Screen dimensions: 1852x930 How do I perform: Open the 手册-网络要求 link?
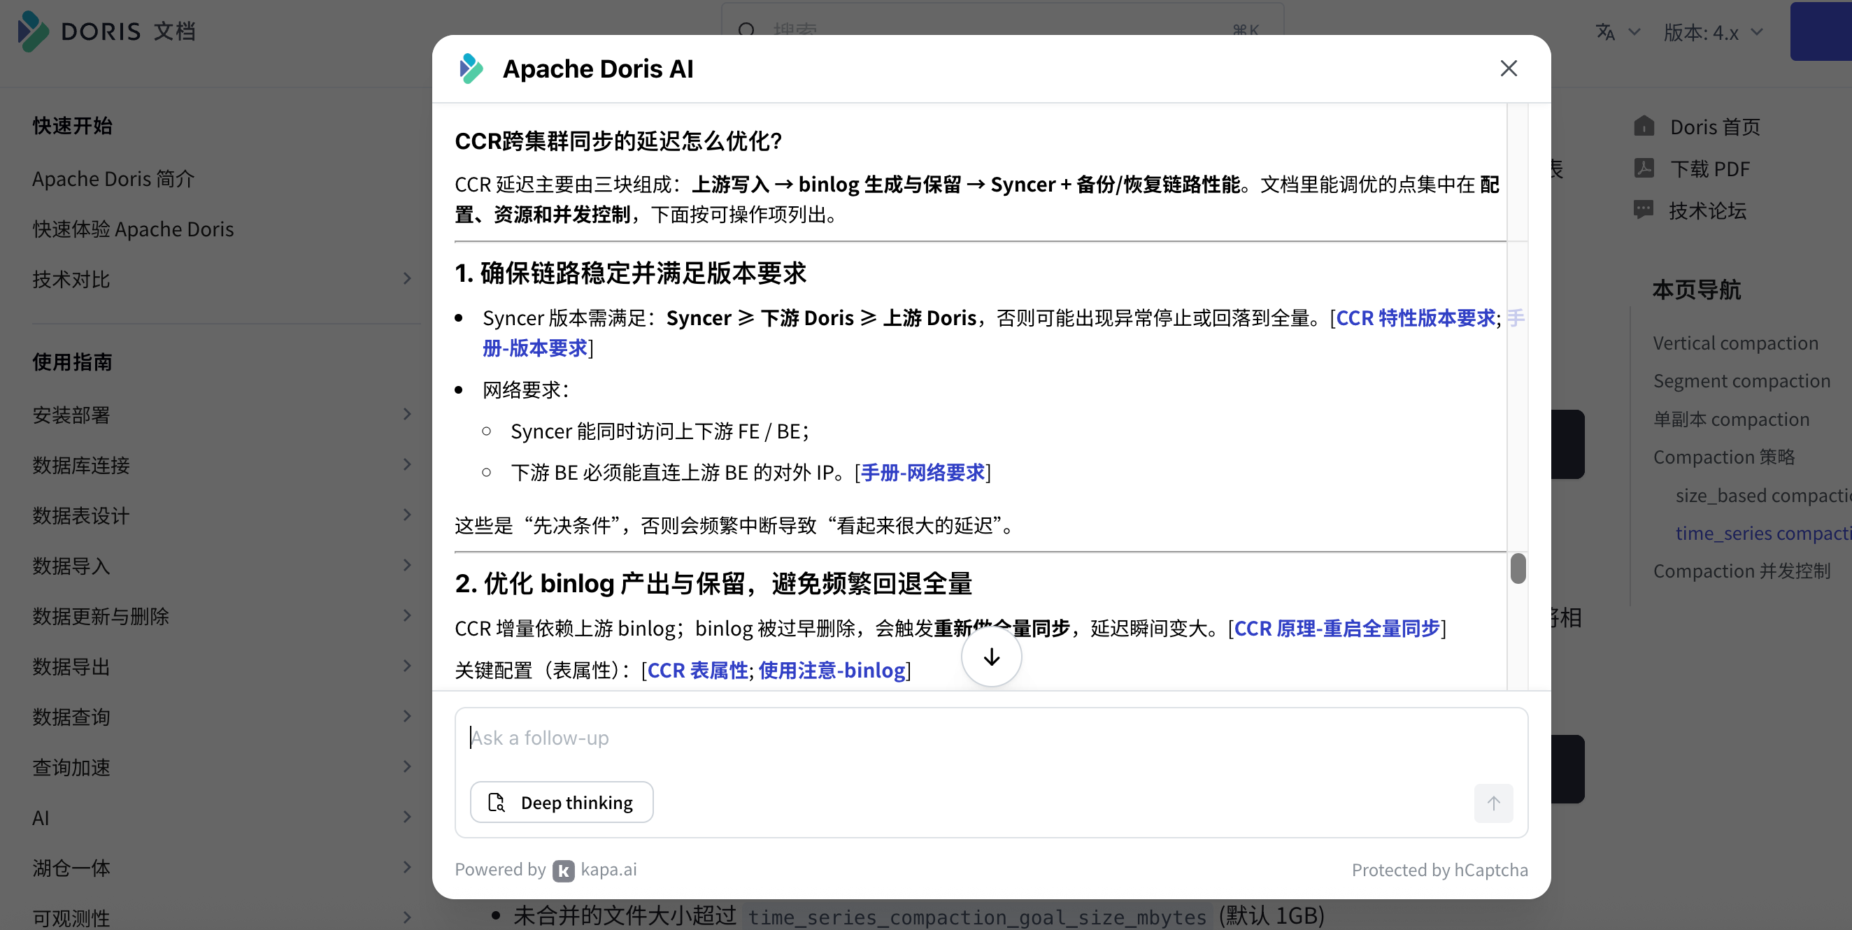(x=923, y=473)
